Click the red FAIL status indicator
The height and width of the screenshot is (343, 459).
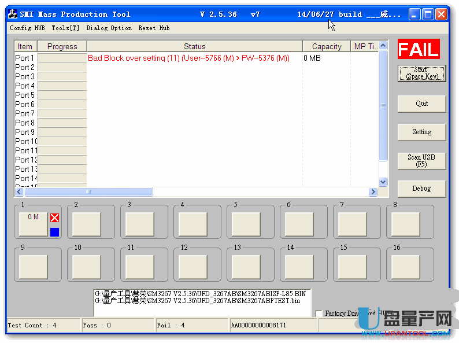[x=419, y=50]
